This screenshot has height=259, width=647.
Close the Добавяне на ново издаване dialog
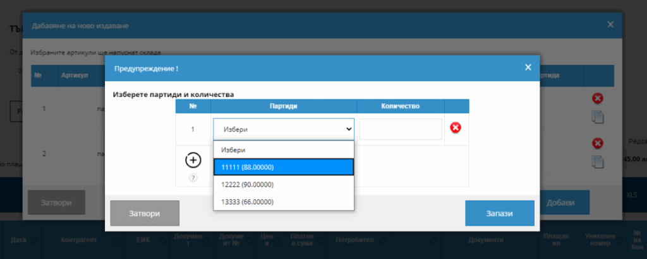pos(610,25)
